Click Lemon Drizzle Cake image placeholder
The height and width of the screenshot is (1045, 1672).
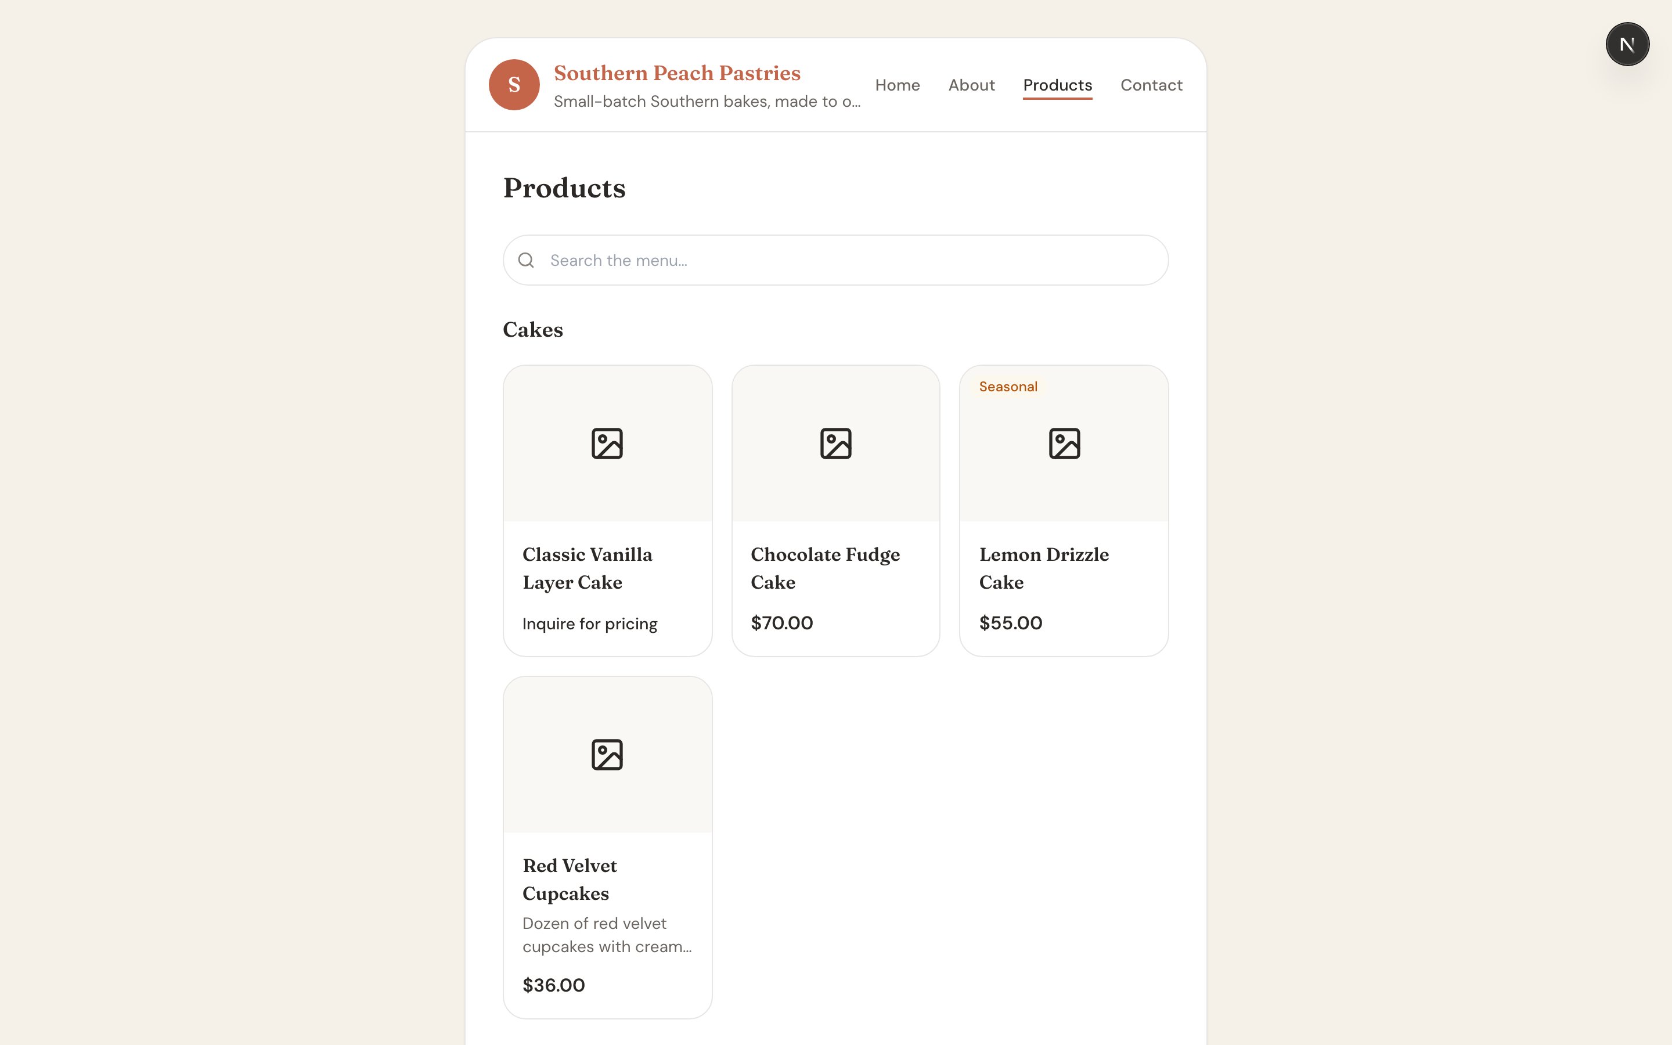[x=1064, y=443]
